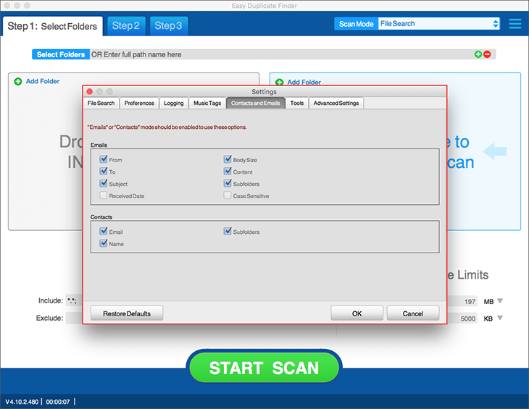Click the START SCAN button
Image resolution: width=529 pixels, height=409 pixels.
pyautogui.click(x=264, y=368)
